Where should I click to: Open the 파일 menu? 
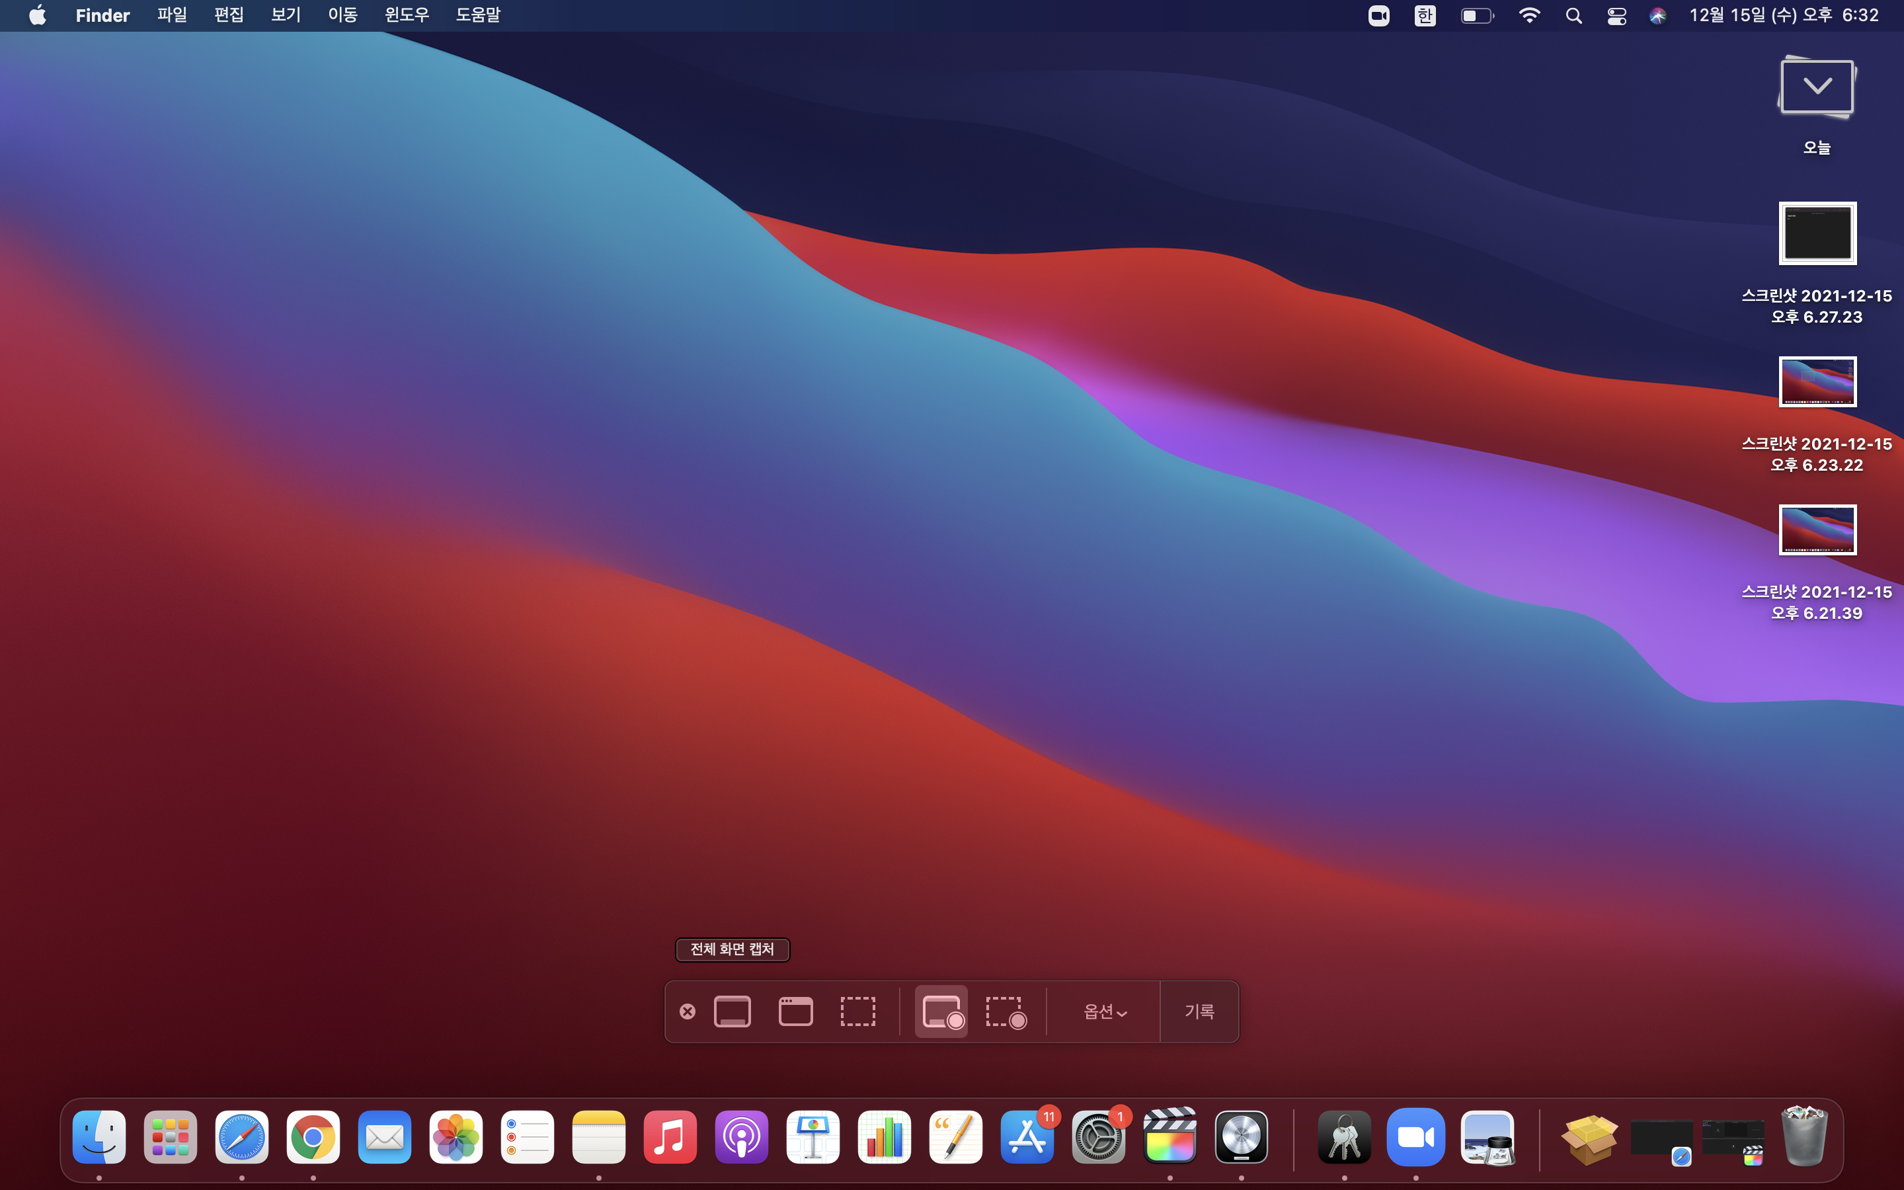[171, 15]
